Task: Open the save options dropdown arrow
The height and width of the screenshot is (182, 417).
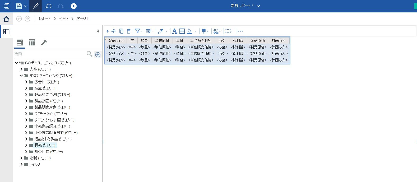Action: (25, 6)
